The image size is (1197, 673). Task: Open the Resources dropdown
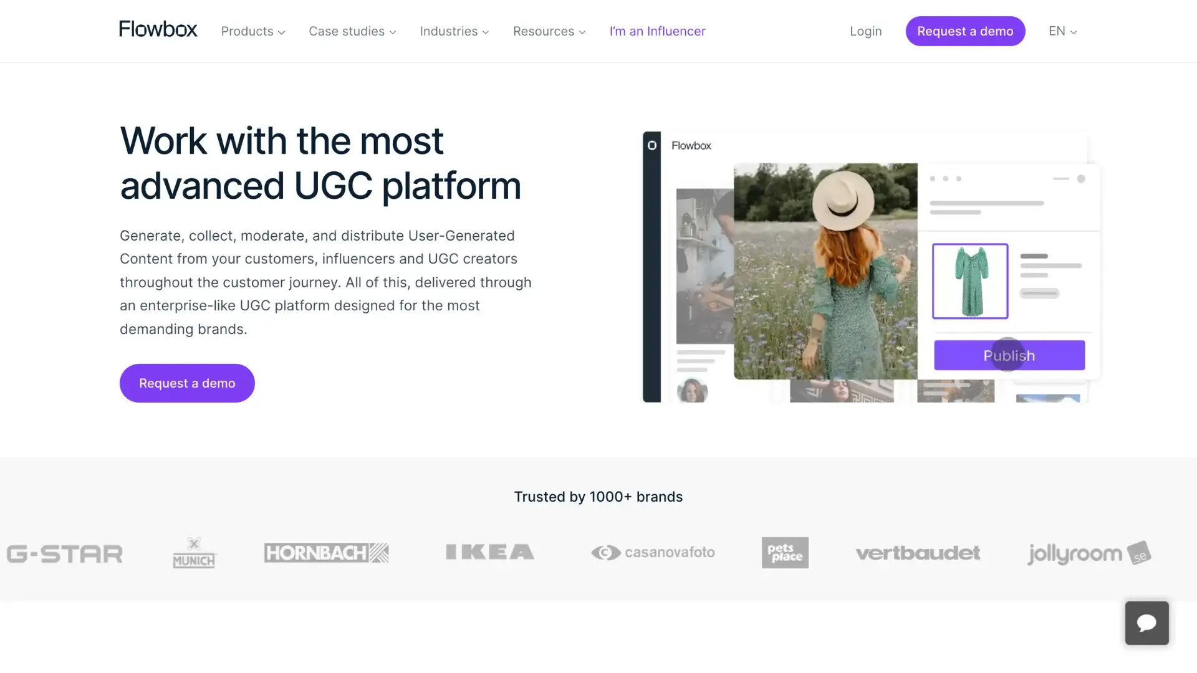click(x=548, y=31)
